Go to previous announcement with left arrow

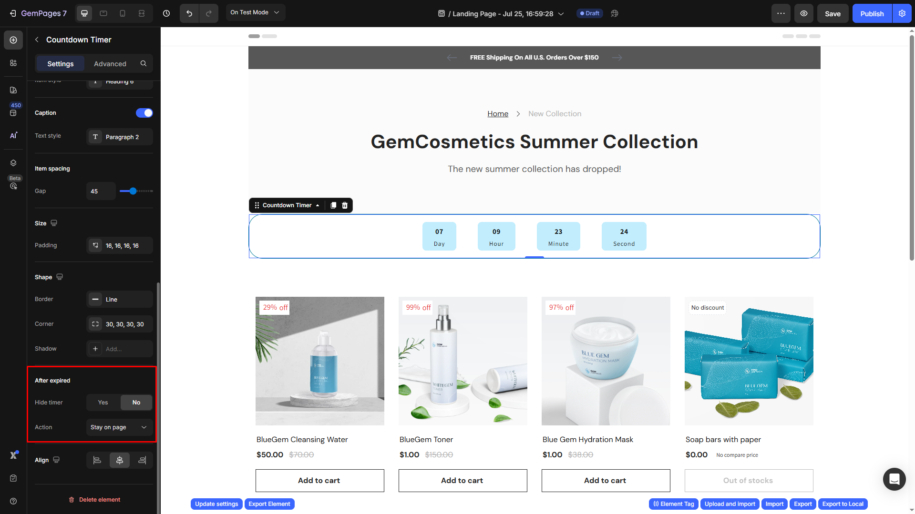tap(452, 58)
